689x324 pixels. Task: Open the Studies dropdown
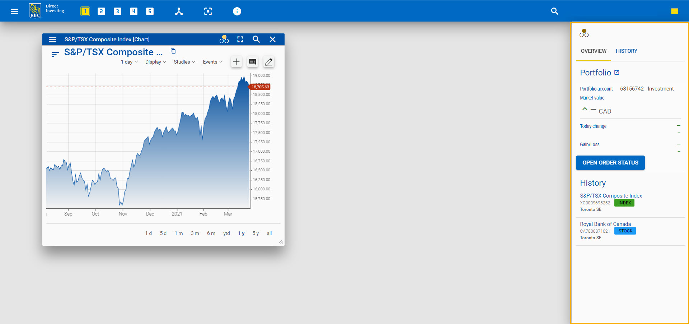pos(184,62)
